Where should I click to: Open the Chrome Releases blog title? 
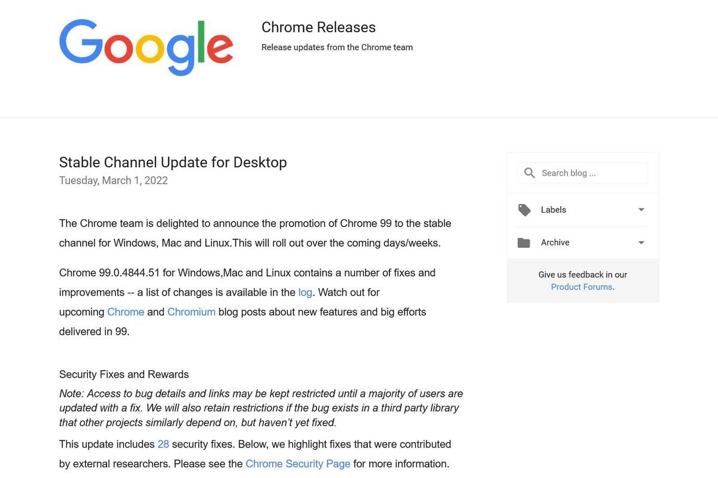click(x=318, y=27)
